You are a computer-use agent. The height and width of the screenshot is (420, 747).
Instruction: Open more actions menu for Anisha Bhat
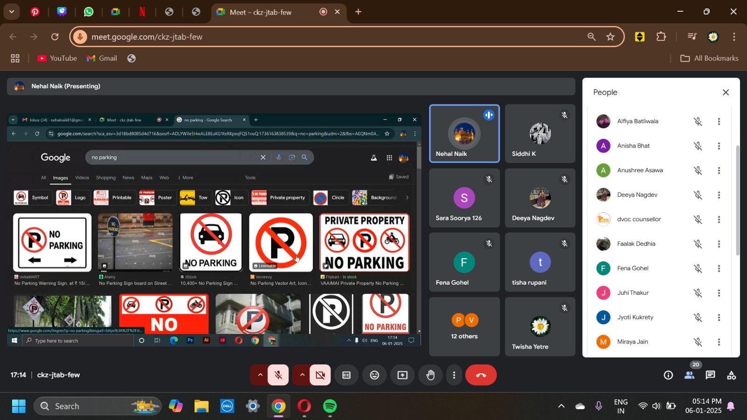(x=719, y=146)
